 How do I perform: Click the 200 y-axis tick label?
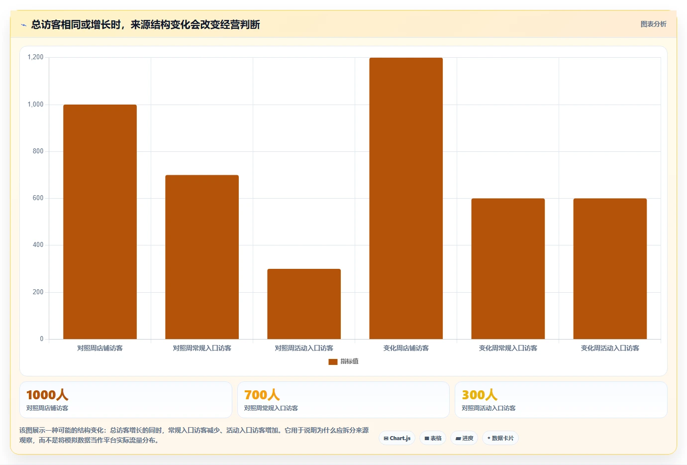click(x=38, y=292)
